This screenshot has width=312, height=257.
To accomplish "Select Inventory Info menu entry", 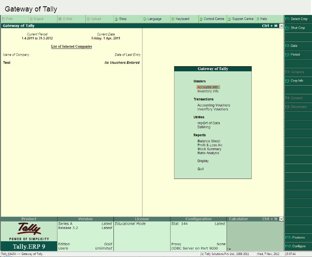I will click(x=208, y=91).
